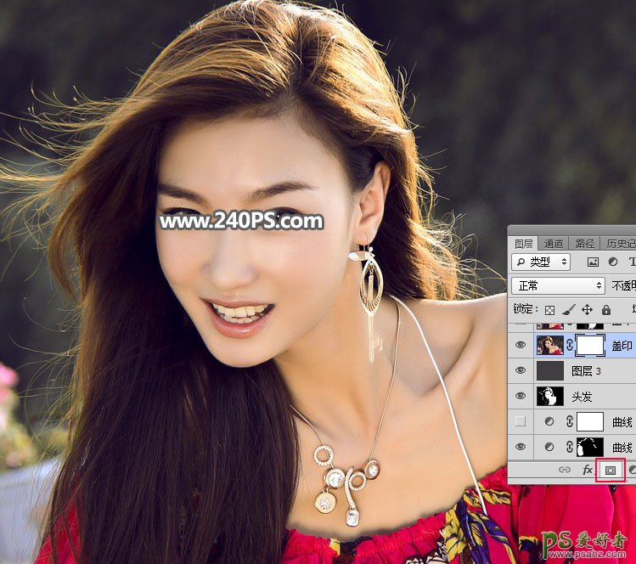This screenshot has width=636, height=564.
Task: Enable lock transparent pixels icon
Action: point(549,310)
